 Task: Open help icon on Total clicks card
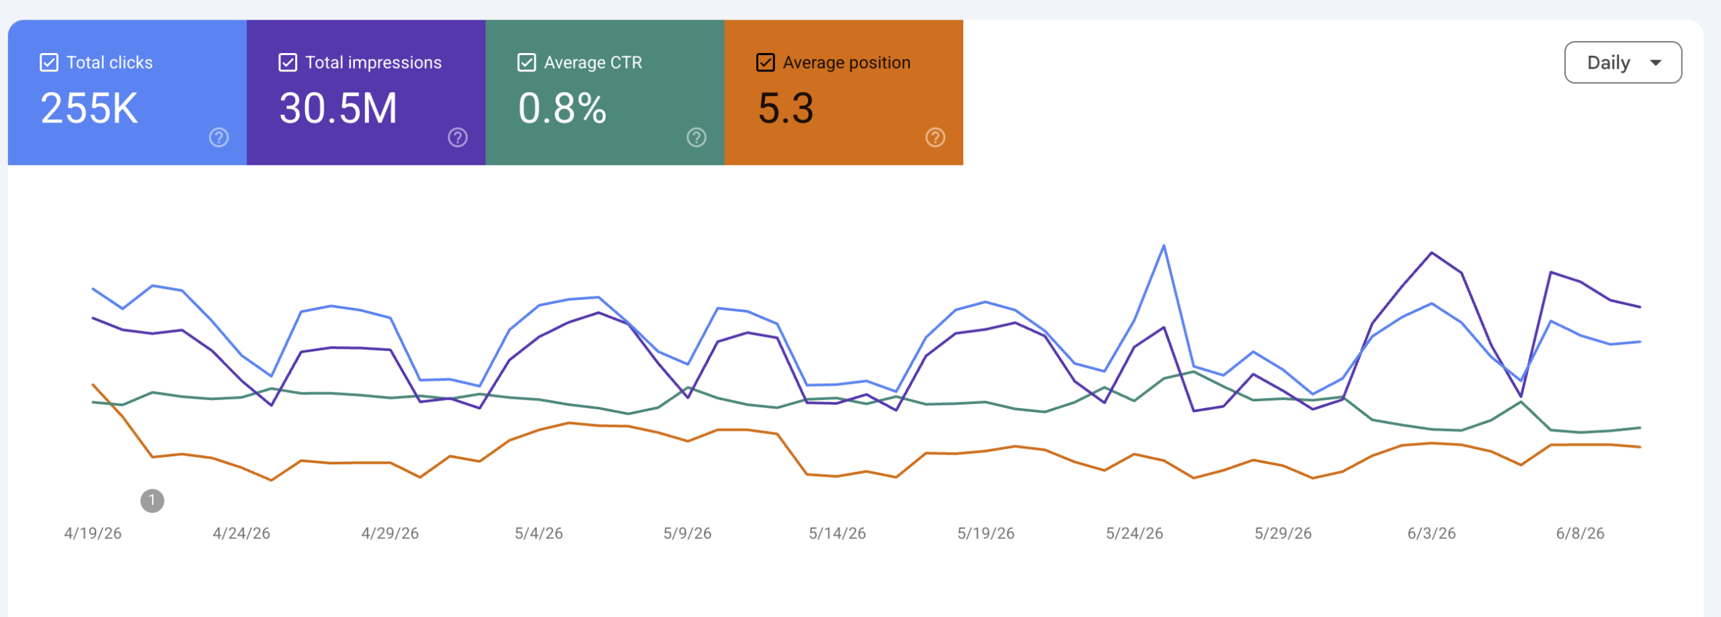218,137
